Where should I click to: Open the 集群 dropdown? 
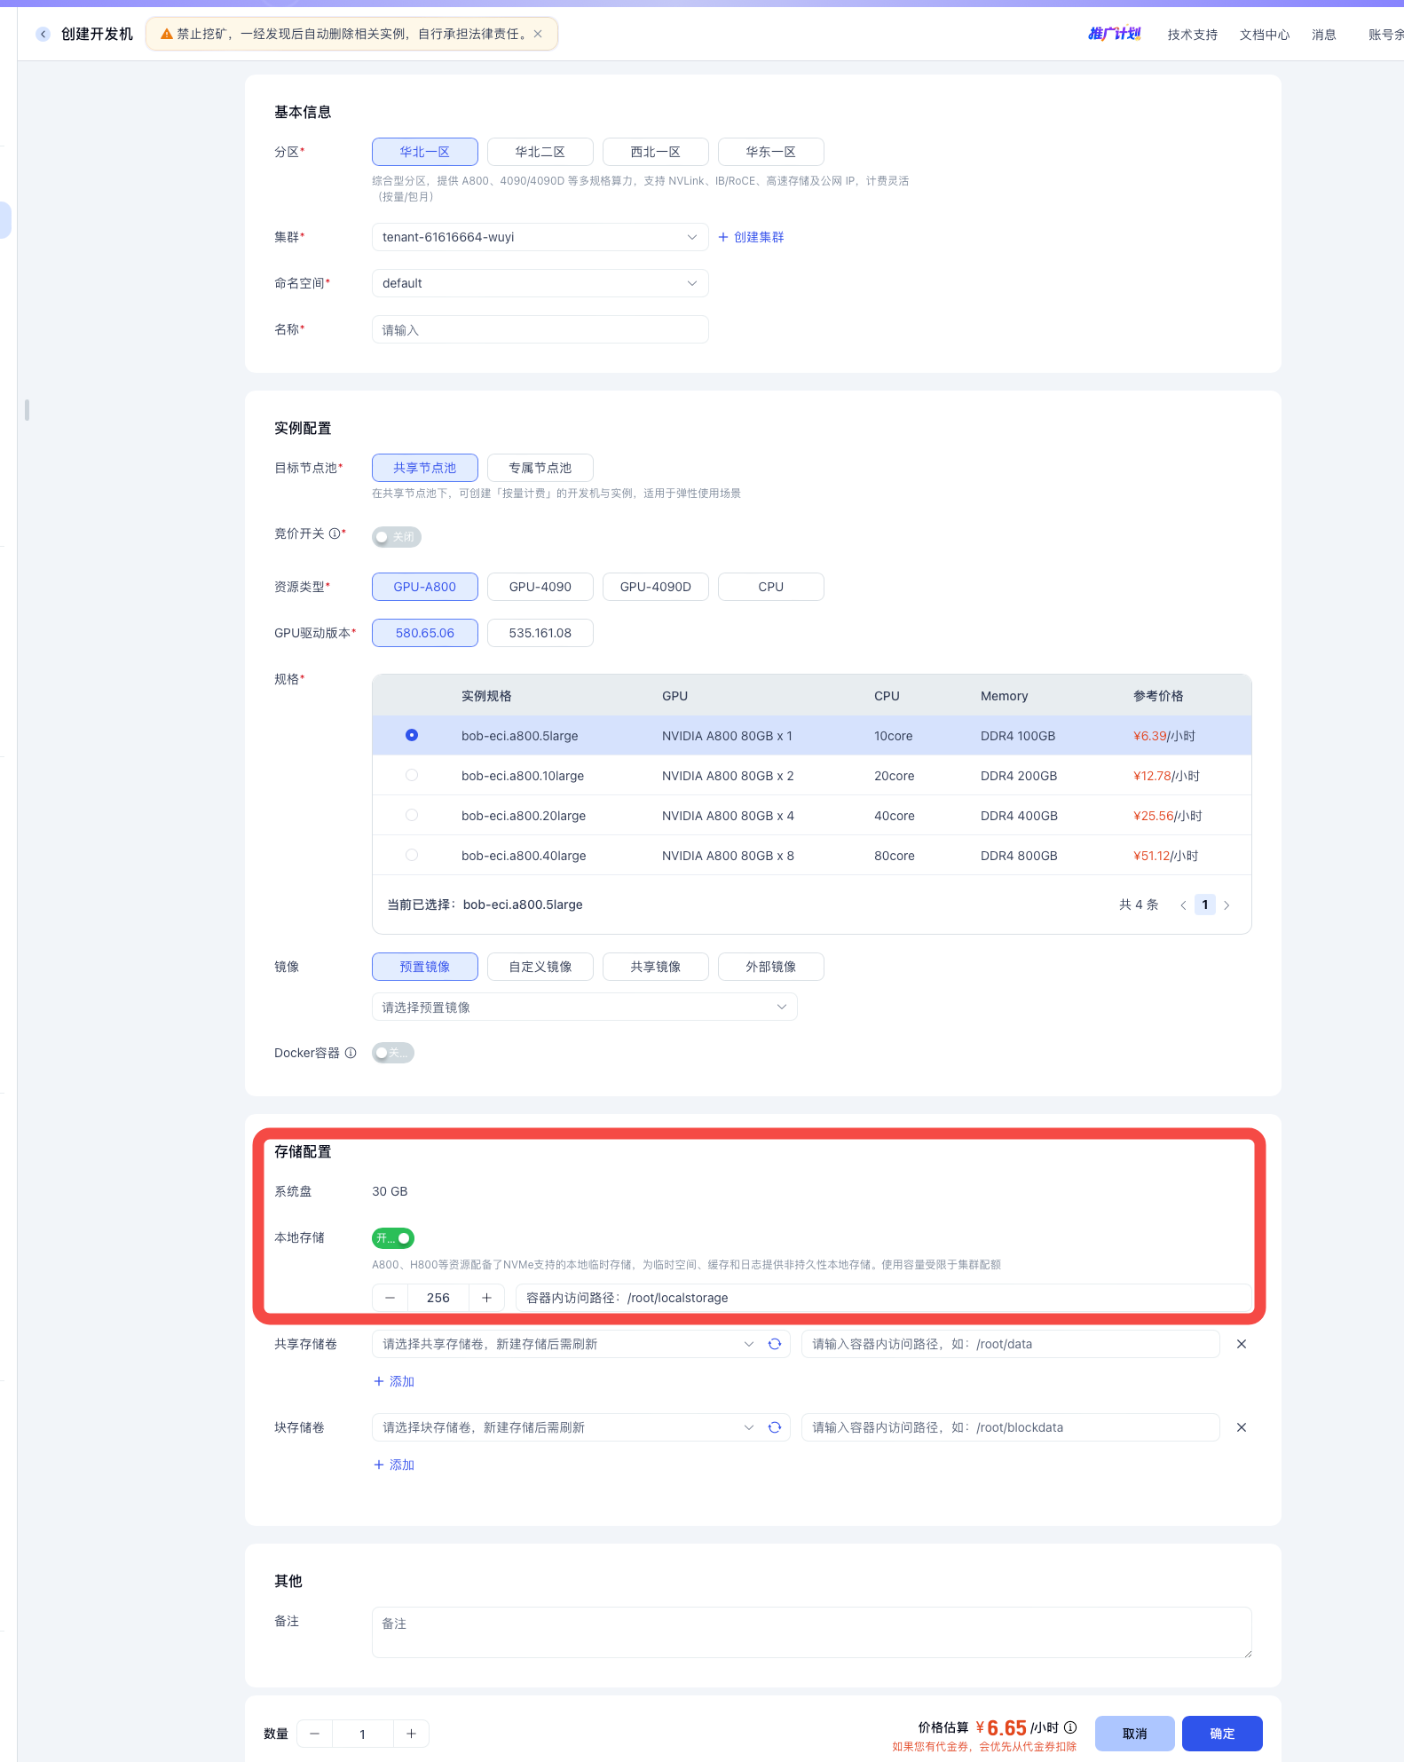click(540, 237)
